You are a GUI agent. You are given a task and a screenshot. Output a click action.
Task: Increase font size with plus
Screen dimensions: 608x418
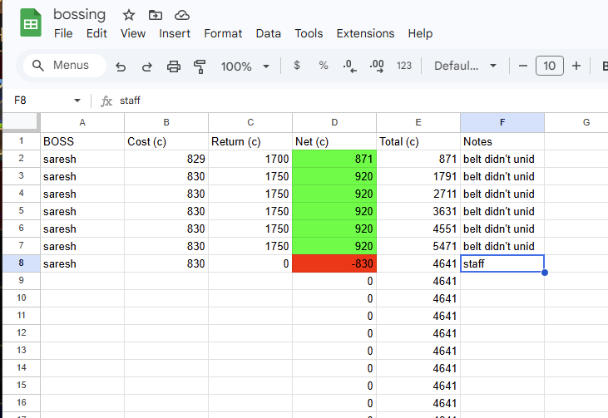click(x=576, y=66)
